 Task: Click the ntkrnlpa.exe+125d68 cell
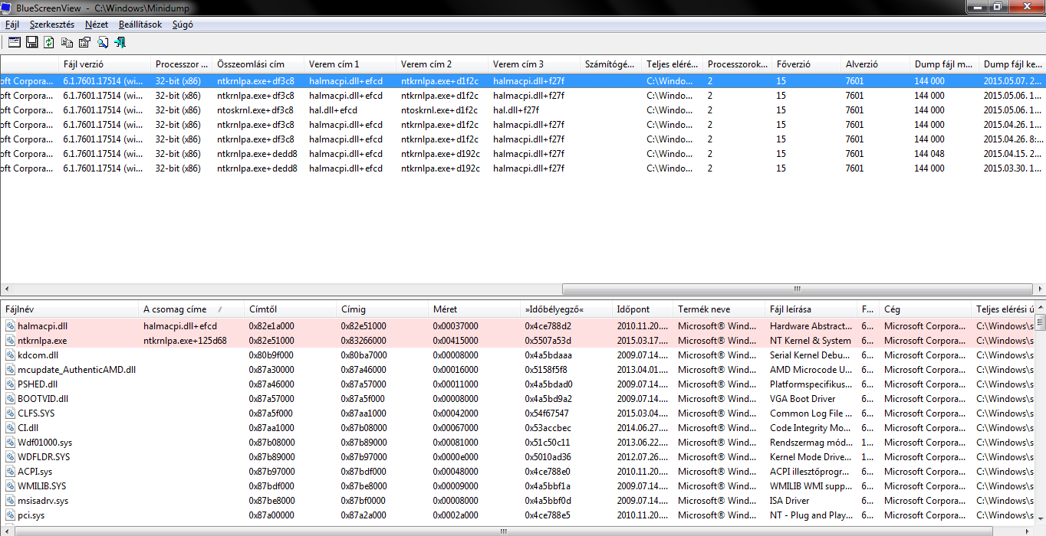(x=185, y=341)
